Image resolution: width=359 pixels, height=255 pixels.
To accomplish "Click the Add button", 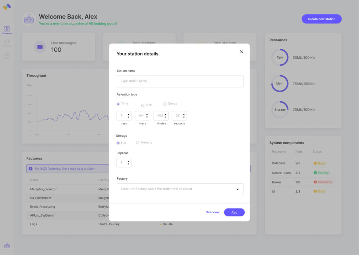I will click(x=234, y=212).
